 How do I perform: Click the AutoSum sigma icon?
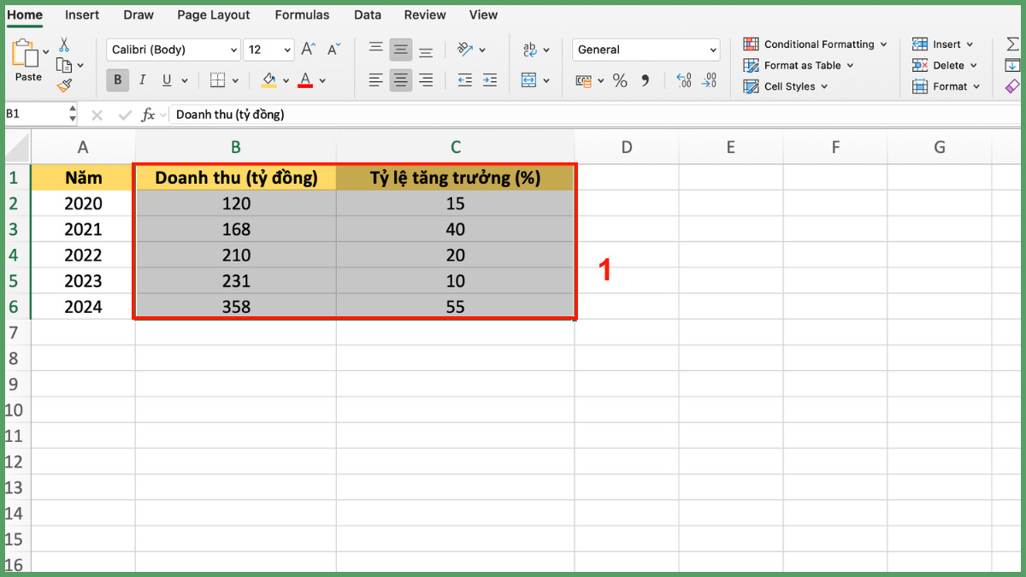pos(1012,44)
